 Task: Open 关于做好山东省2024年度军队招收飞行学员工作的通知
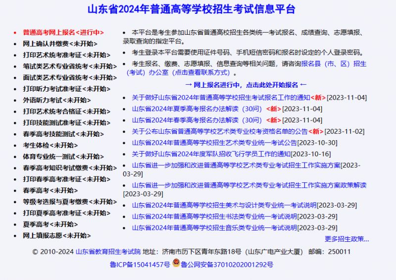[211, 154]
